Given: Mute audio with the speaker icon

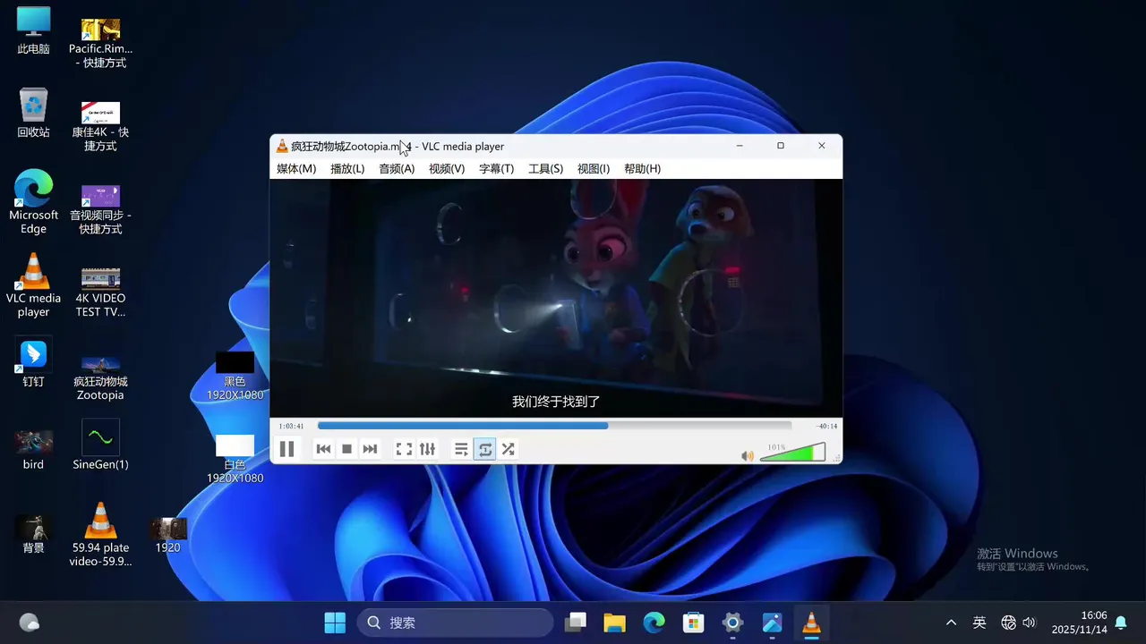Looking at the screenshot, I should pyautogui.click(x=748, y=456).
